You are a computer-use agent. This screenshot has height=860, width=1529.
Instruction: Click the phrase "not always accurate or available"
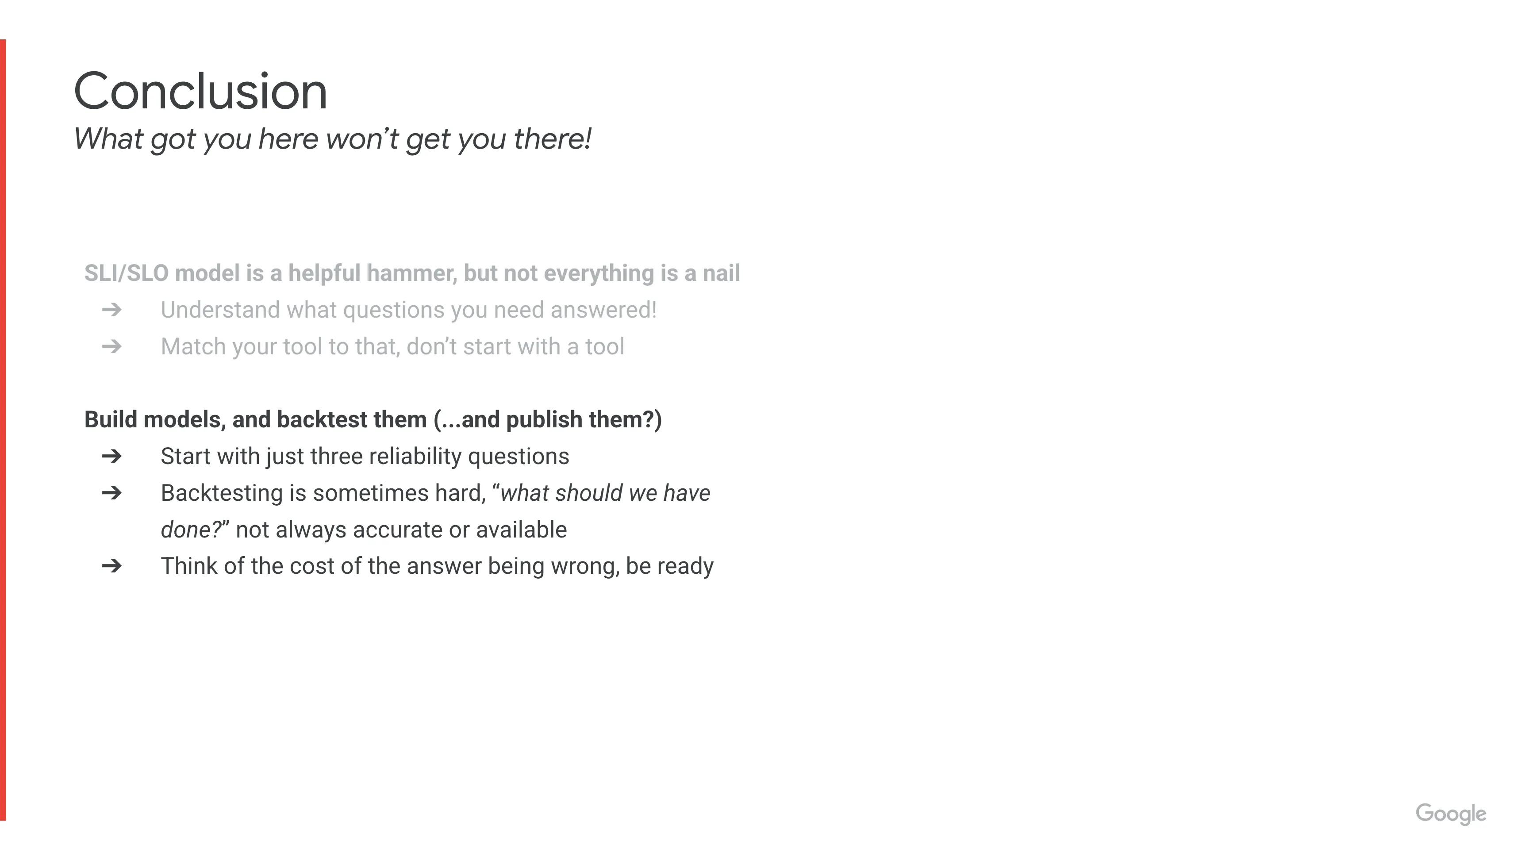pyautogui.click(x=401, y=530)
